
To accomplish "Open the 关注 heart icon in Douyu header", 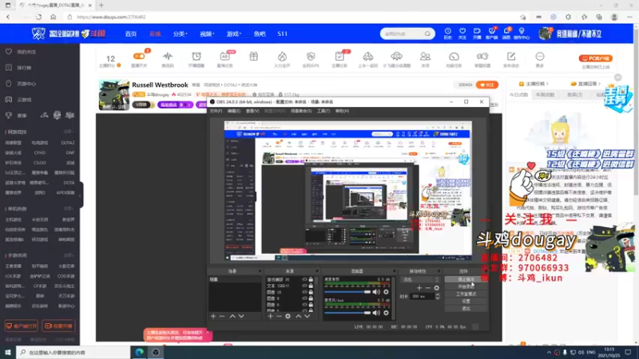I will [x=462, y=31].
